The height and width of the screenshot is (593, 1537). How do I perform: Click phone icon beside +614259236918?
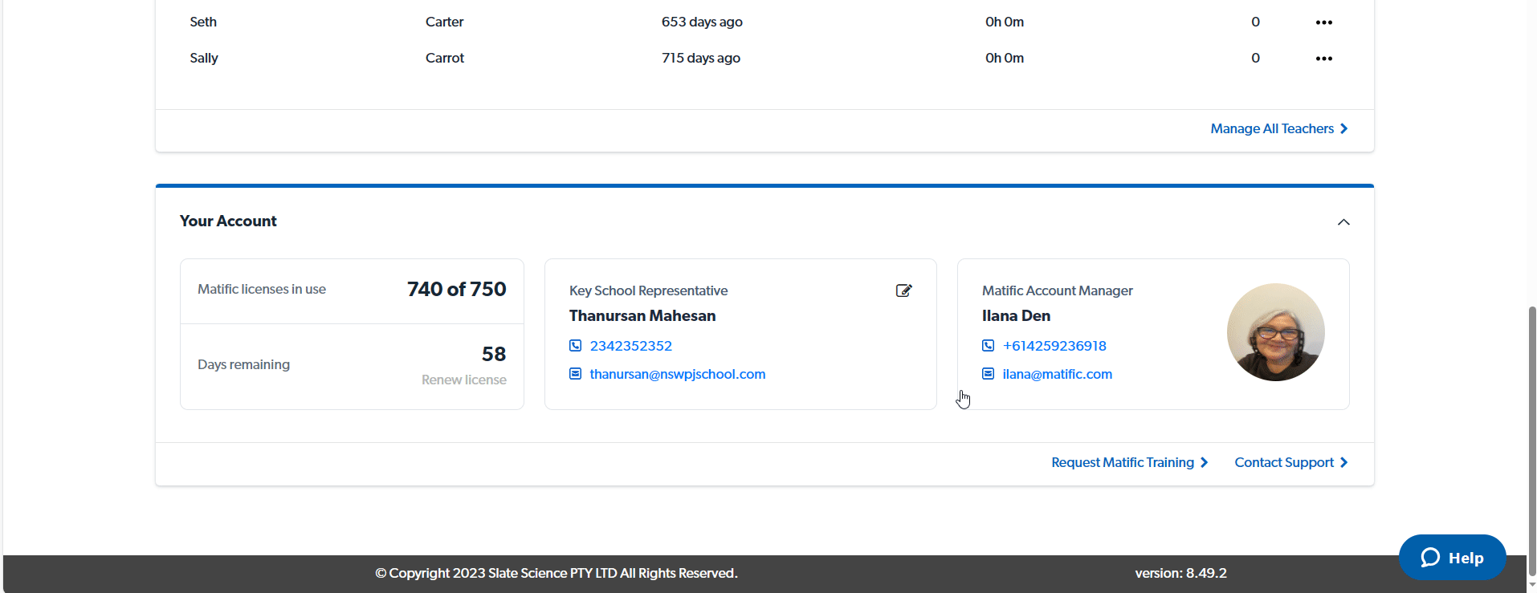[988, 346]
